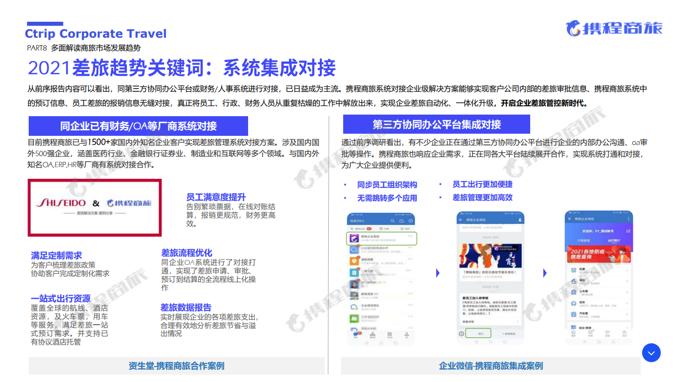Tap 火车票 train icon in booking phone

573,292
